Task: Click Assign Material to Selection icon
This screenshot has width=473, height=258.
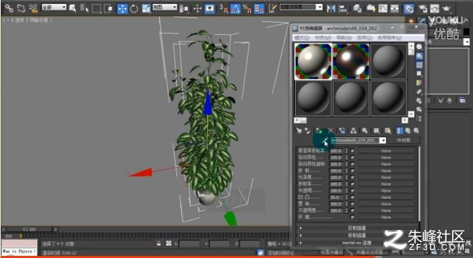Action: point(319,131)
